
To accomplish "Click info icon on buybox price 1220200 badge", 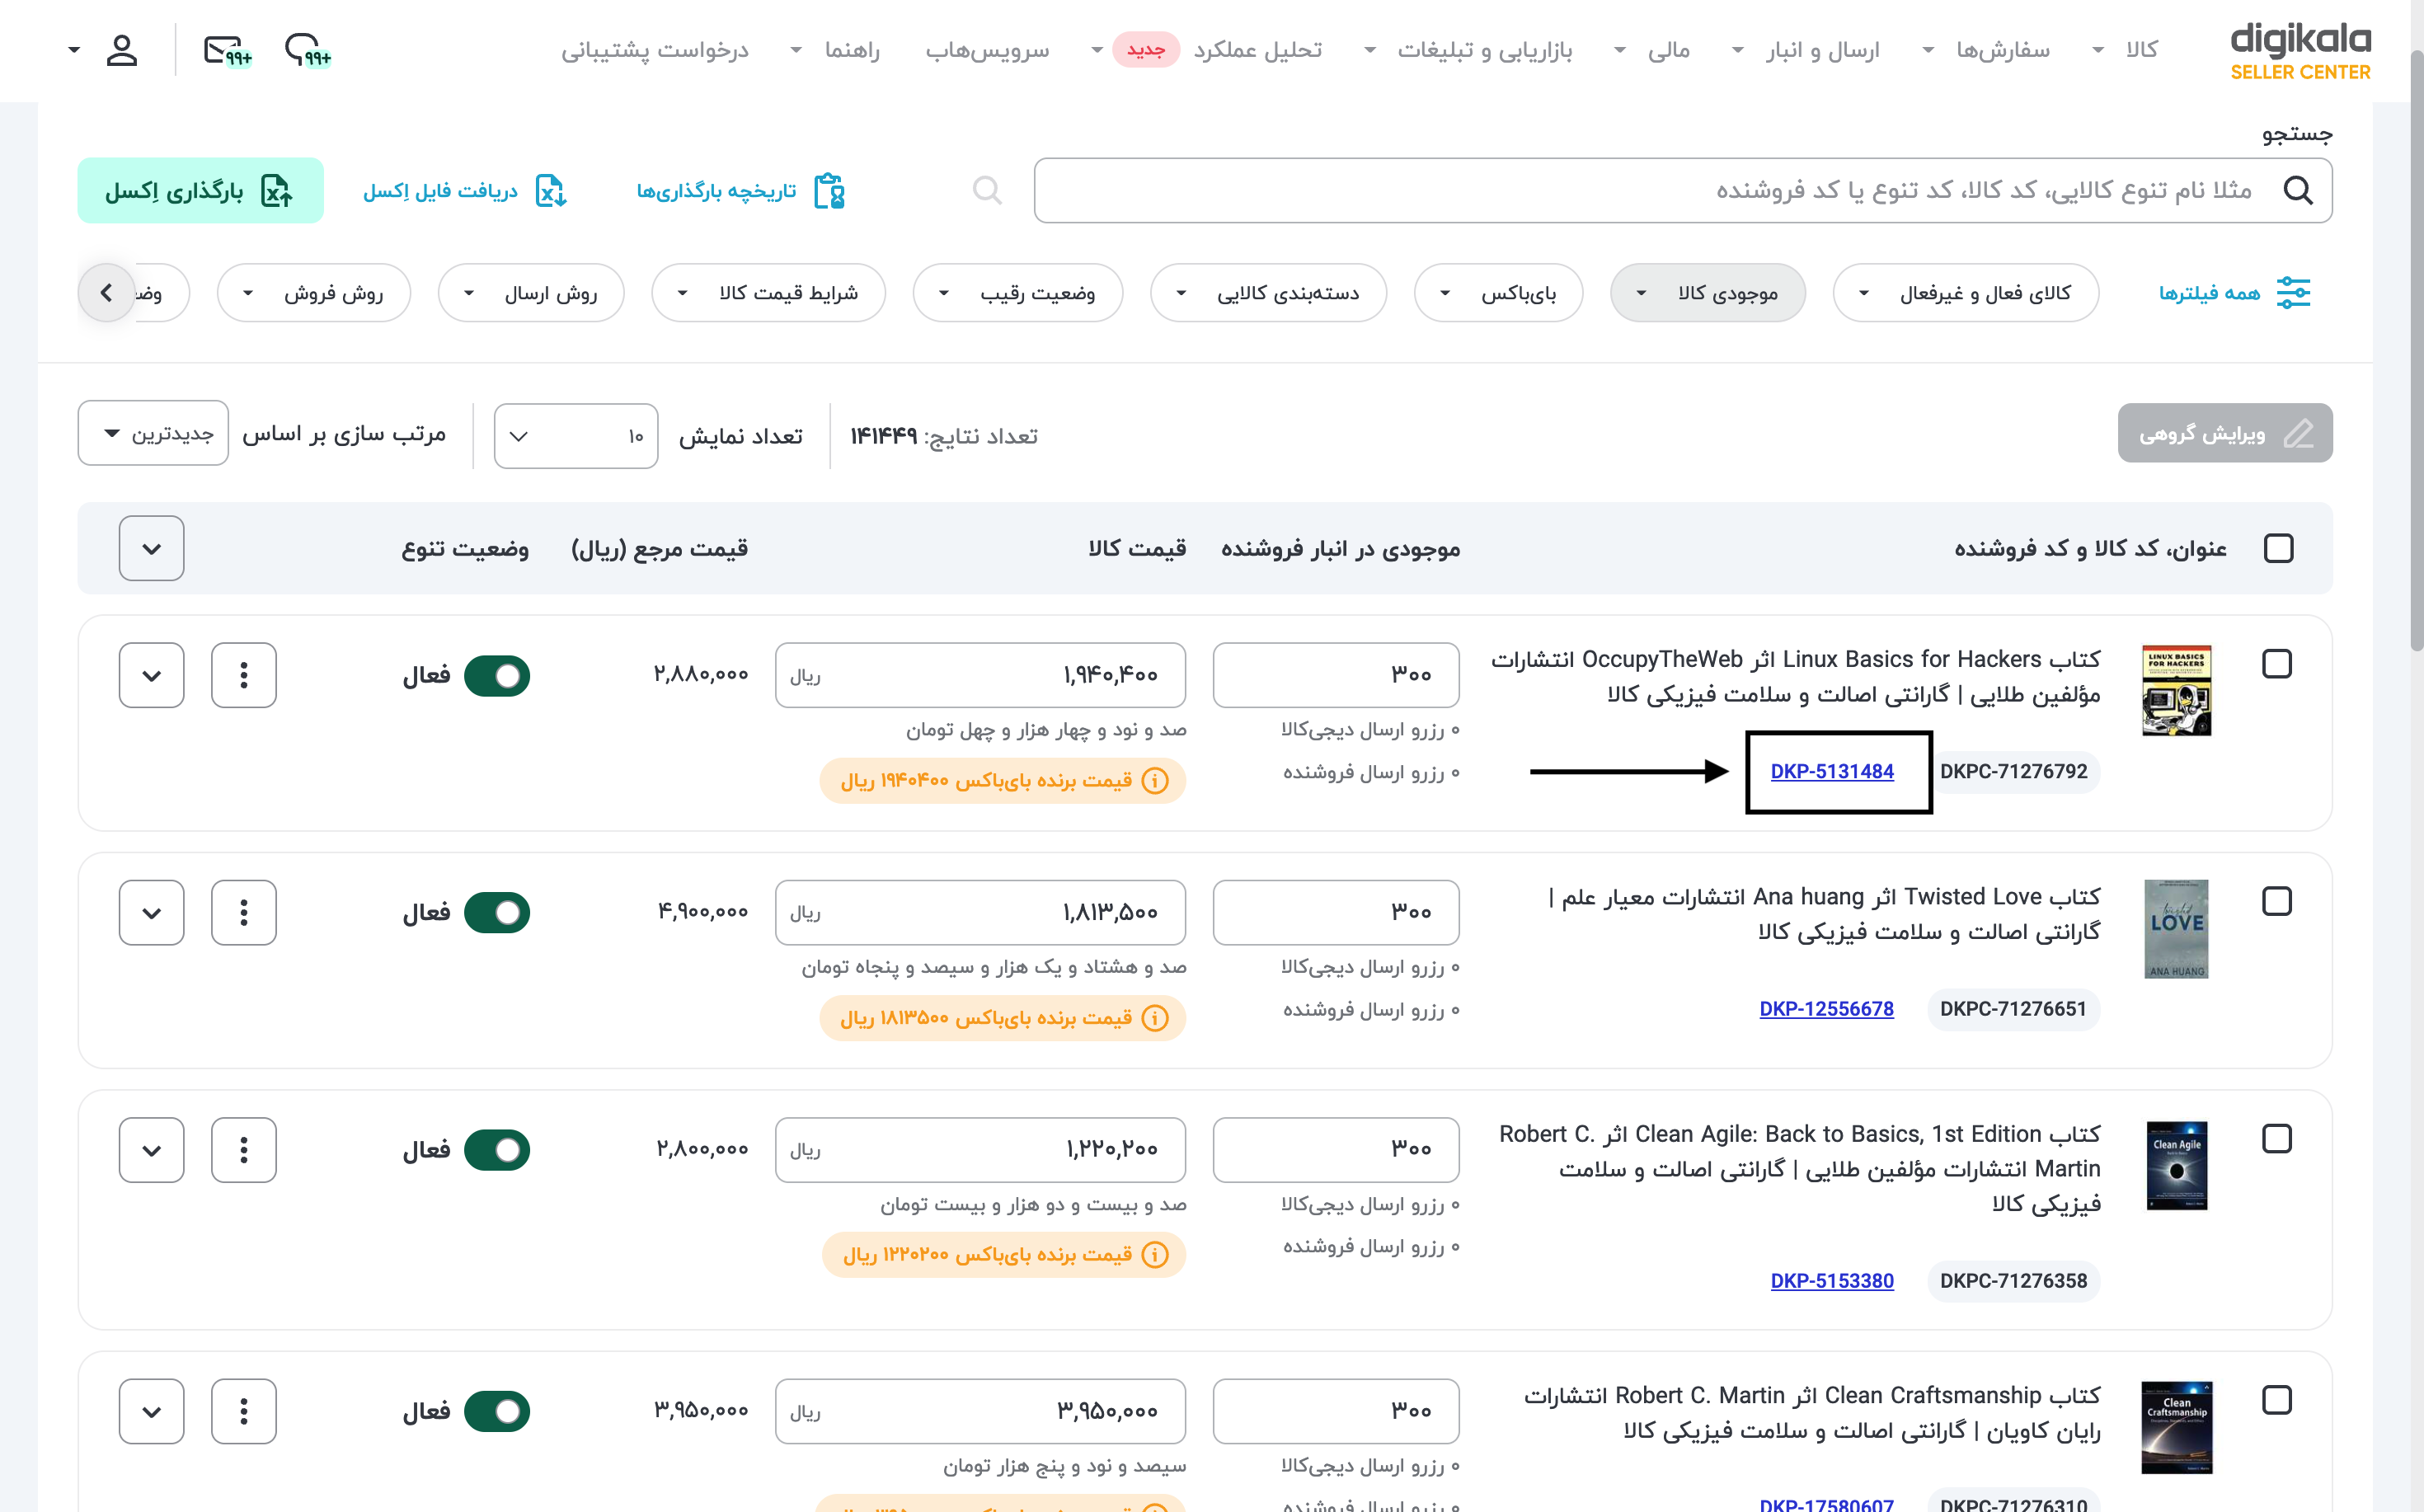I will point(1155,1254).
